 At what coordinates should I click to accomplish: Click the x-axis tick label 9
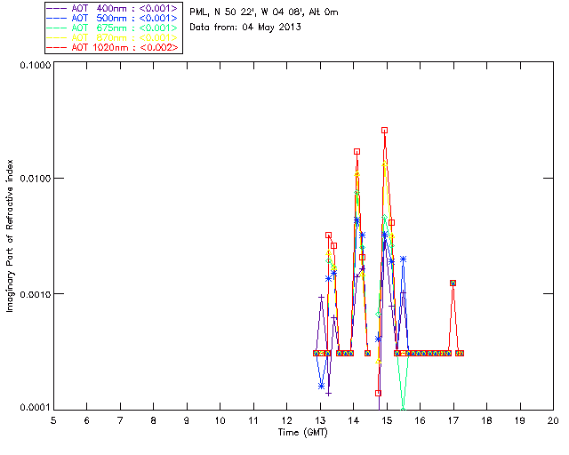pos(187,420)
